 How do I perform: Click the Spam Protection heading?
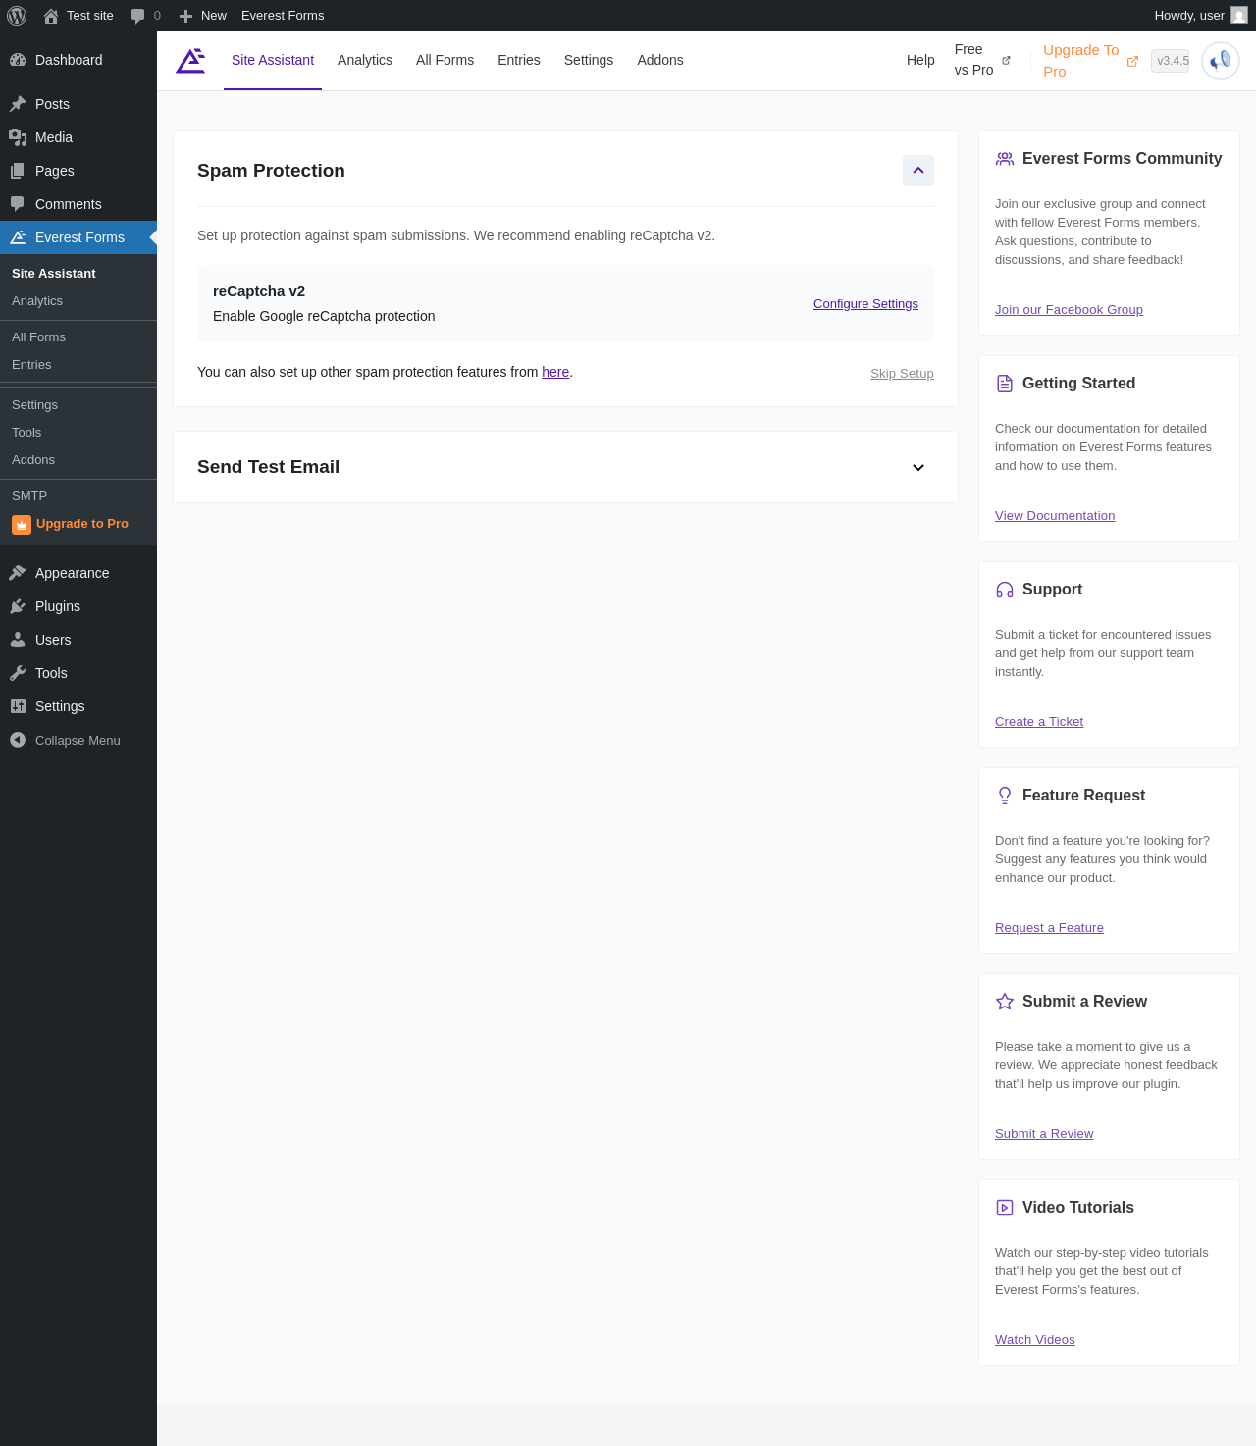(271, 171)
